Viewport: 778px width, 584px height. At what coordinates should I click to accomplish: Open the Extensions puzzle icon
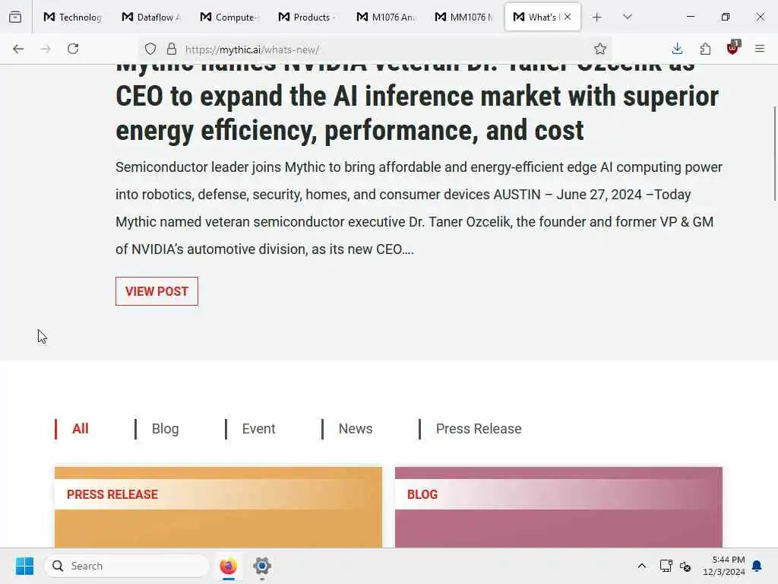pos(705,49)
